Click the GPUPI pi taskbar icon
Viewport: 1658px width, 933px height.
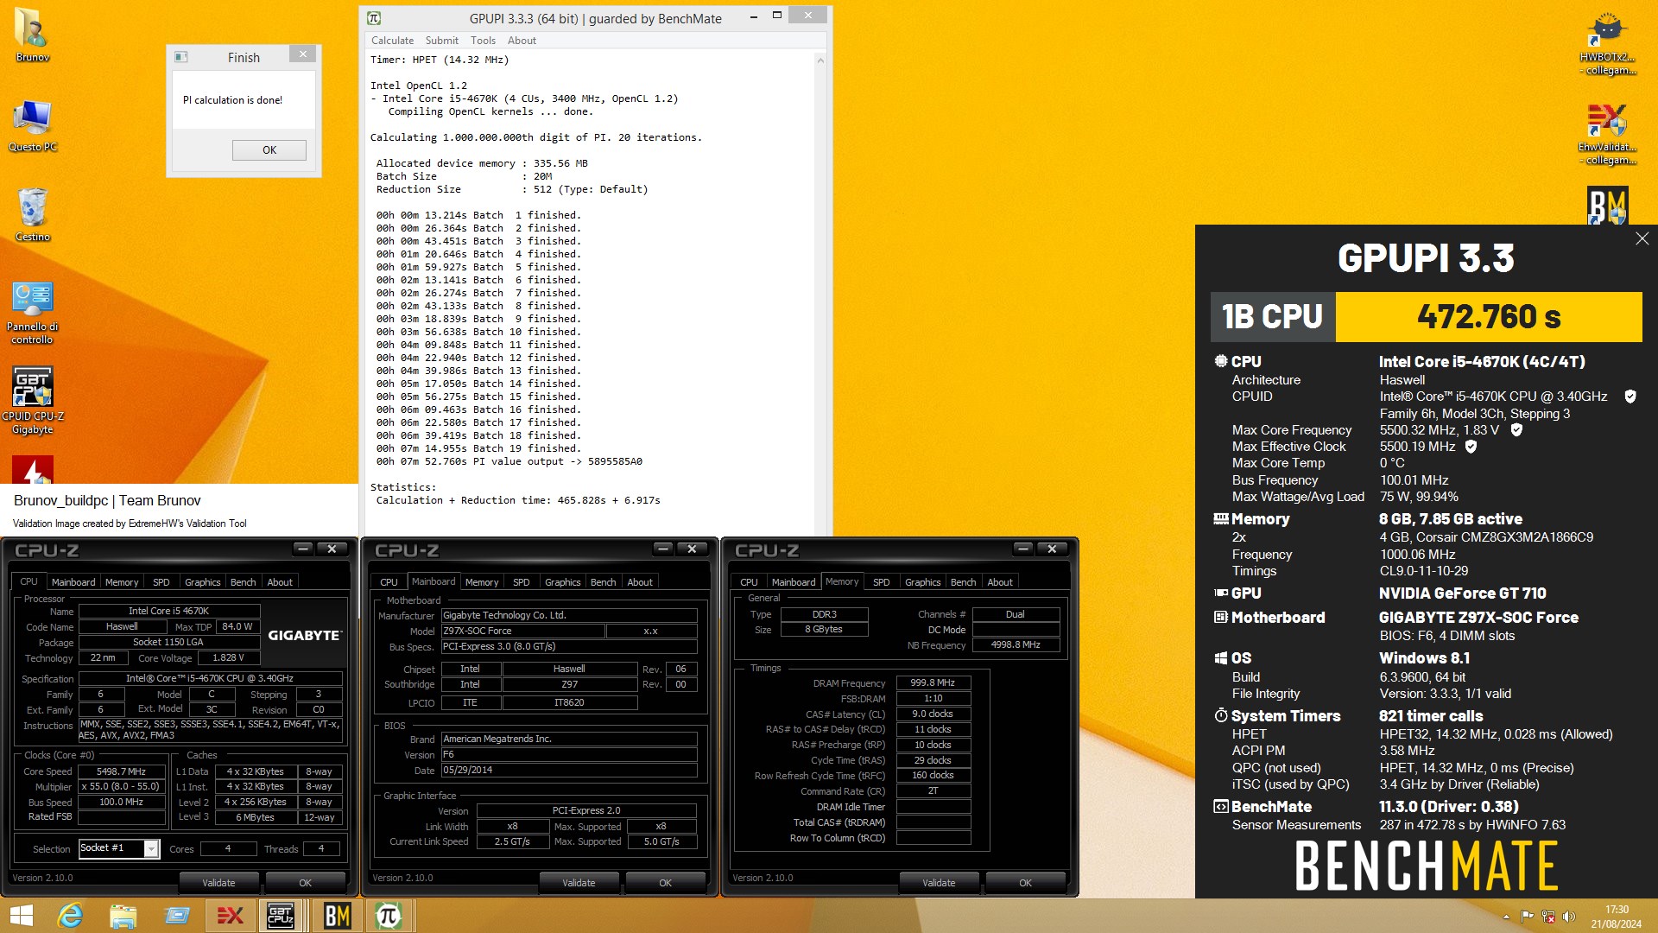pyautogui.click(x=389, y=916)
